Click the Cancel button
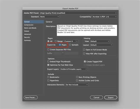Viewport: 140px width, 109px height. coord(97,97)
